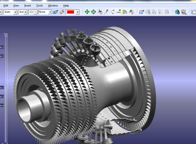Open the Tools menu

click(40, 6)
